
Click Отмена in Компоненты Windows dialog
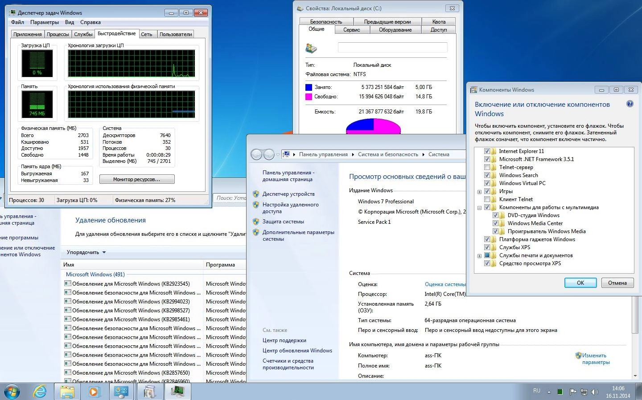point(617,283)
